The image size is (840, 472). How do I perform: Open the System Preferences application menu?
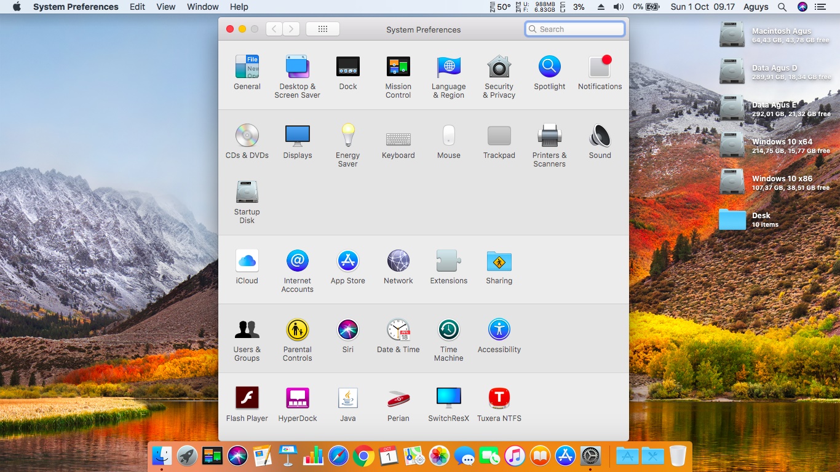pos(76,7)
